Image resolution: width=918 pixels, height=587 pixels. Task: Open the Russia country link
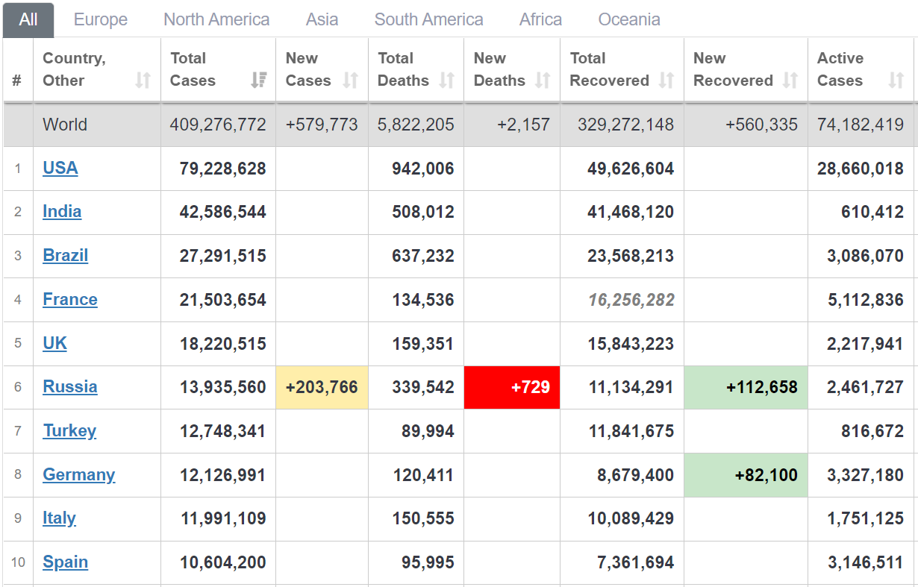[x=70, y=387]
